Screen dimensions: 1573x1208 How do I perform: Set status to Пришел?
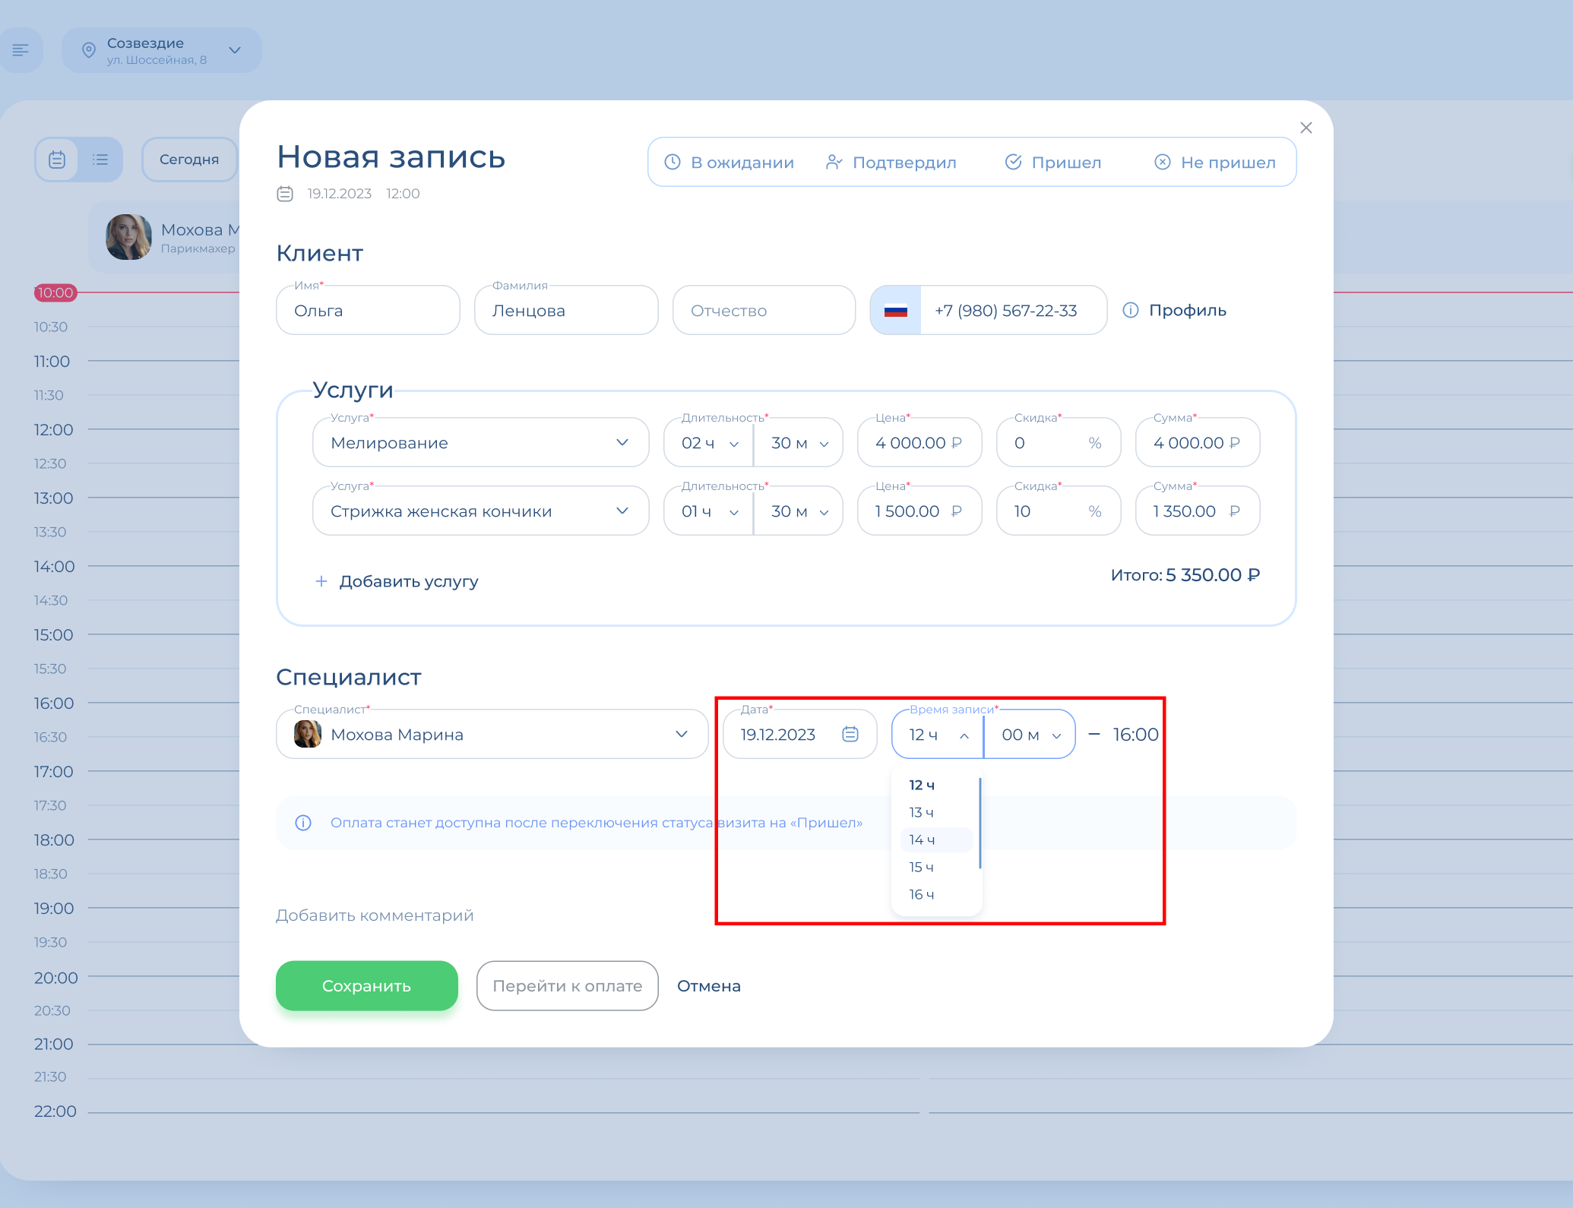point(1053,163)
